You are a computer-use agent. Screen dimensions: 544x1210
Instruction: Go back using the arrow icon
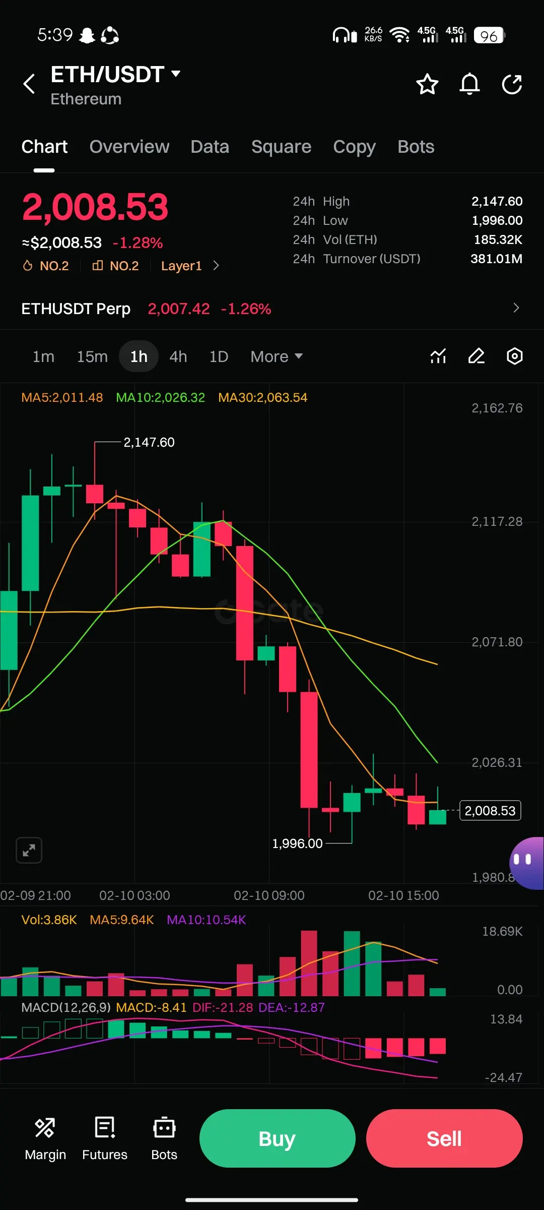pyautogui.click(x=30, y=84)
